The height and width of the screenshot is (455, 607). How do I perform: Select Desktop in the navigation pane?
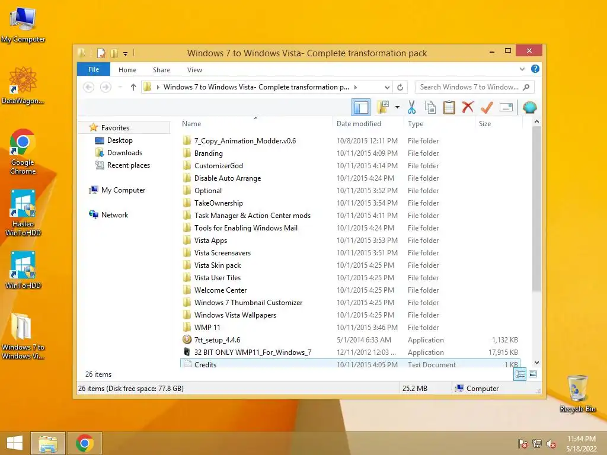[120, 140]
